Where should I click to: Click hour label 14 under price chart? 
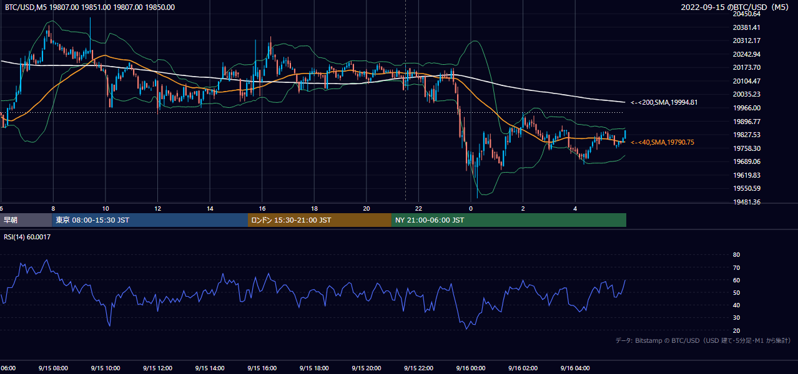[x=210, y=209]
